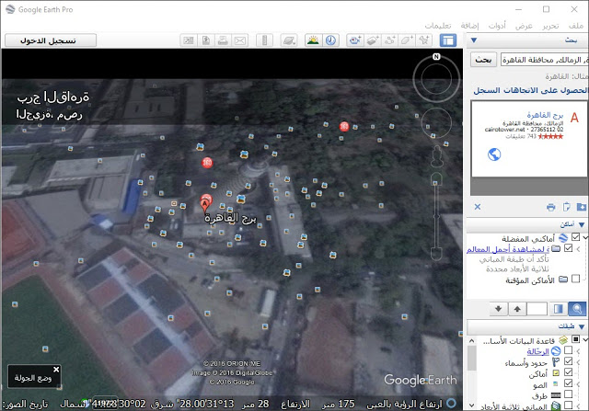Click the pegman Street View figure
This screenshot has width=589, height=411.
pyautogui.click(x=436, y=157)
